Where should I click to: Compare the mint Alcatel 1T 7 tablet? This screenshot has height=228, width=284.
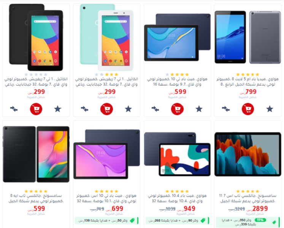click(84, 109)
